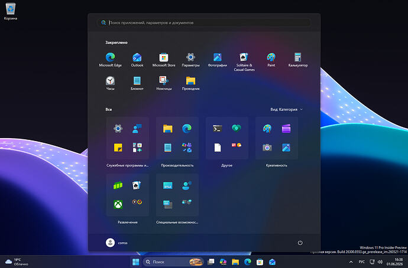This screenshot has height=268, width=408.
Task: Open the weather widget showing 19°C
Action: 17,262
